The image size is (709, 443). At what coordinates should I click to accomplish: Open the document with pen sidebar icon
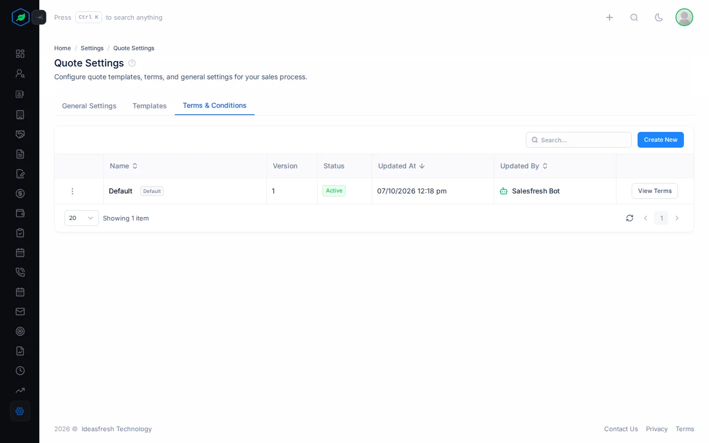[x=20, y=174]
